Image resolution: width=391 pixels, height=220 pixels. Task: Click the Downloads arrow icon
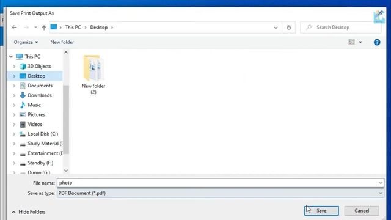pyautogui.click(x=23, y=95)
